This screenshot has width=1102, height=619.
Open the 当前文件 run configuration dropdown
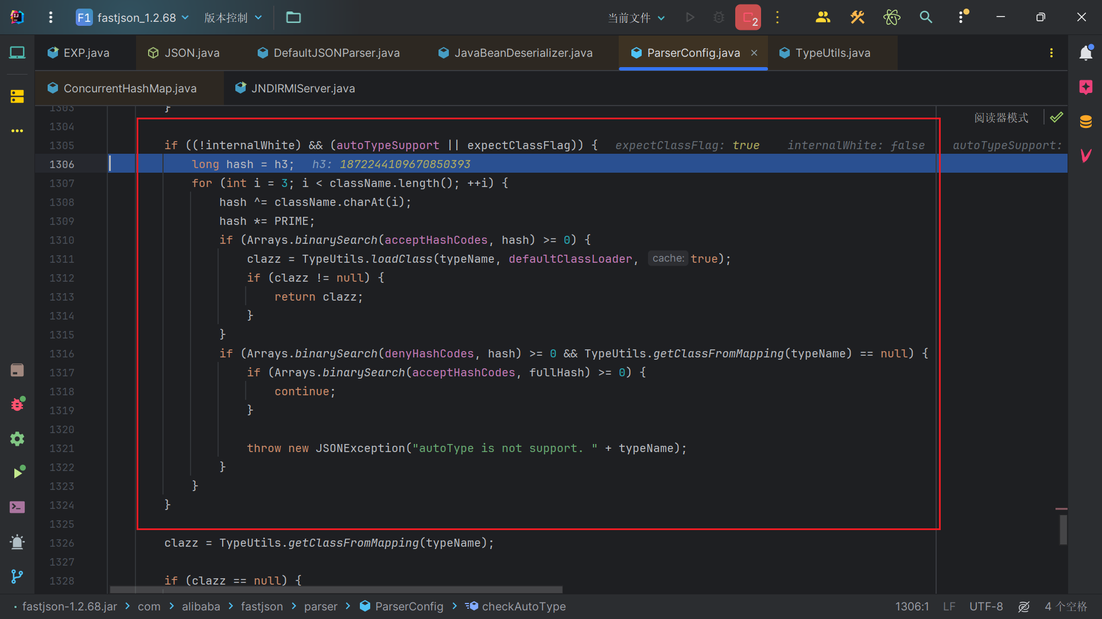(x=637, y=18)
